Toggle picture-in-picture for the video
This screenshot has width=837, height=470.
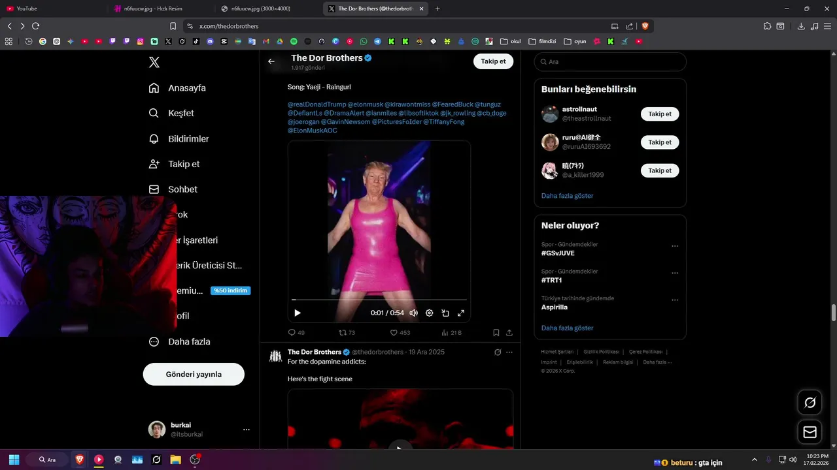[445, 313]
